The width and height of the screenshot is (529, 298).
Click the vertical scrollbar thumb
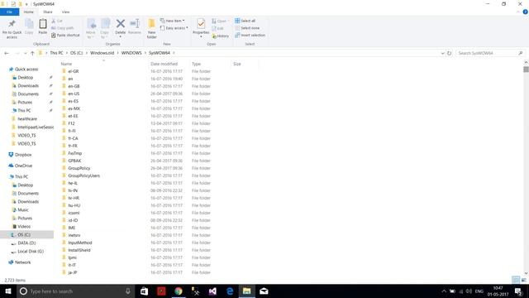click(x=526, y=70)
